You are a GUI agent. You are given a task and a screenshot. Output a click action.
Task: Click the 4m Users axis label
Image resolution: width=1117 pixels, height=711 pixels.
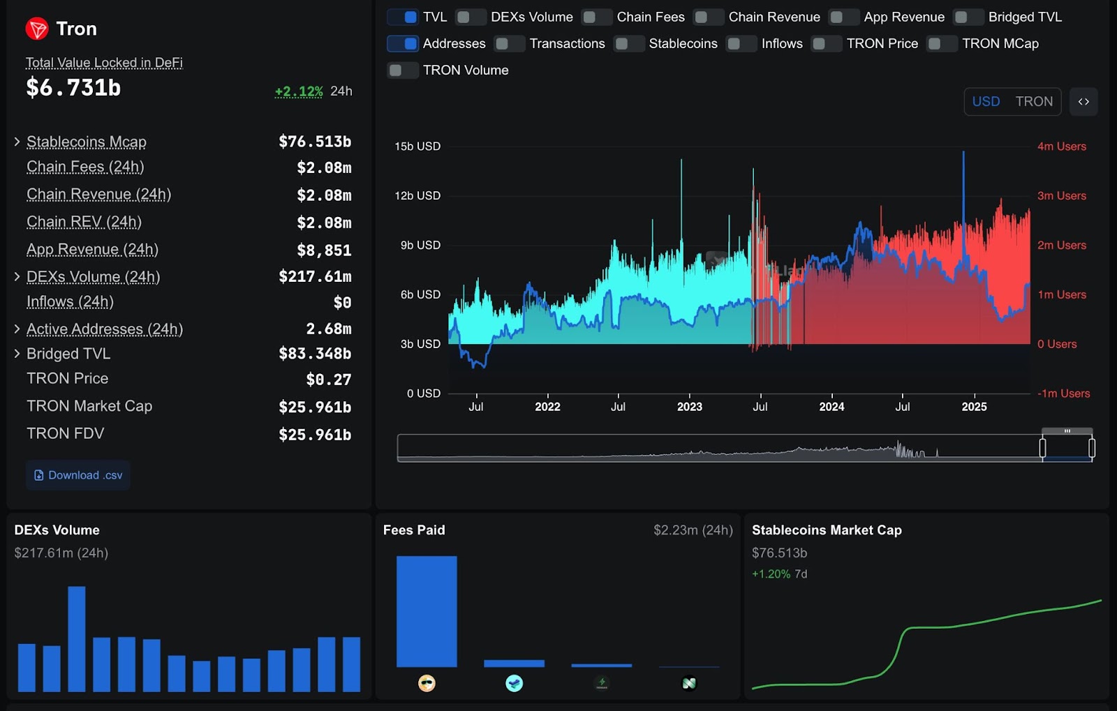tap(1062, 147)
